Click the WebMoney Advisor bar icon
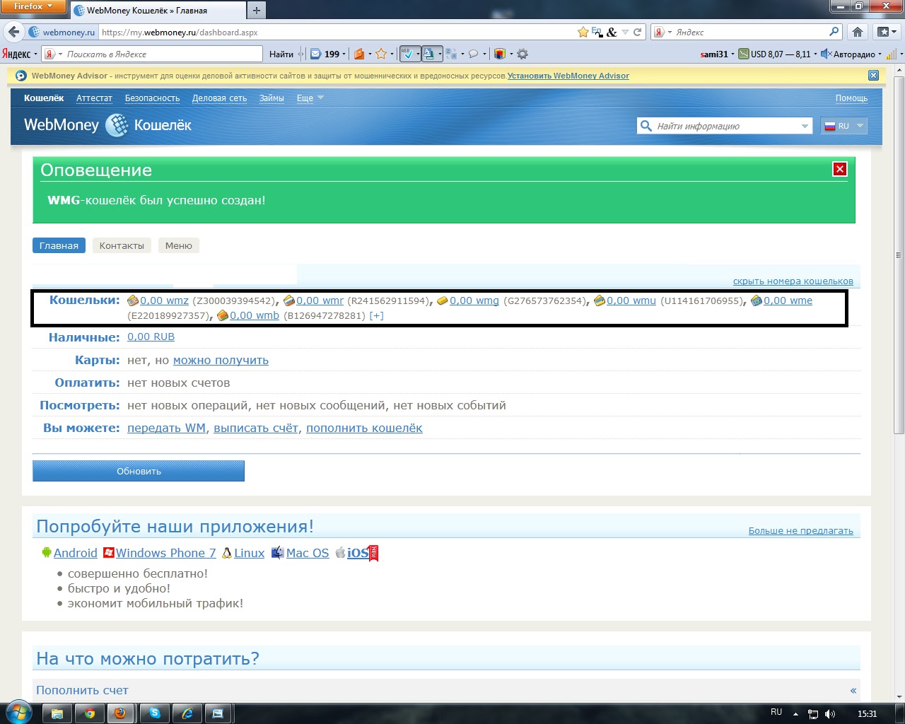The height and width of the screenshot is (724, 905). click(x=21, y=76)
